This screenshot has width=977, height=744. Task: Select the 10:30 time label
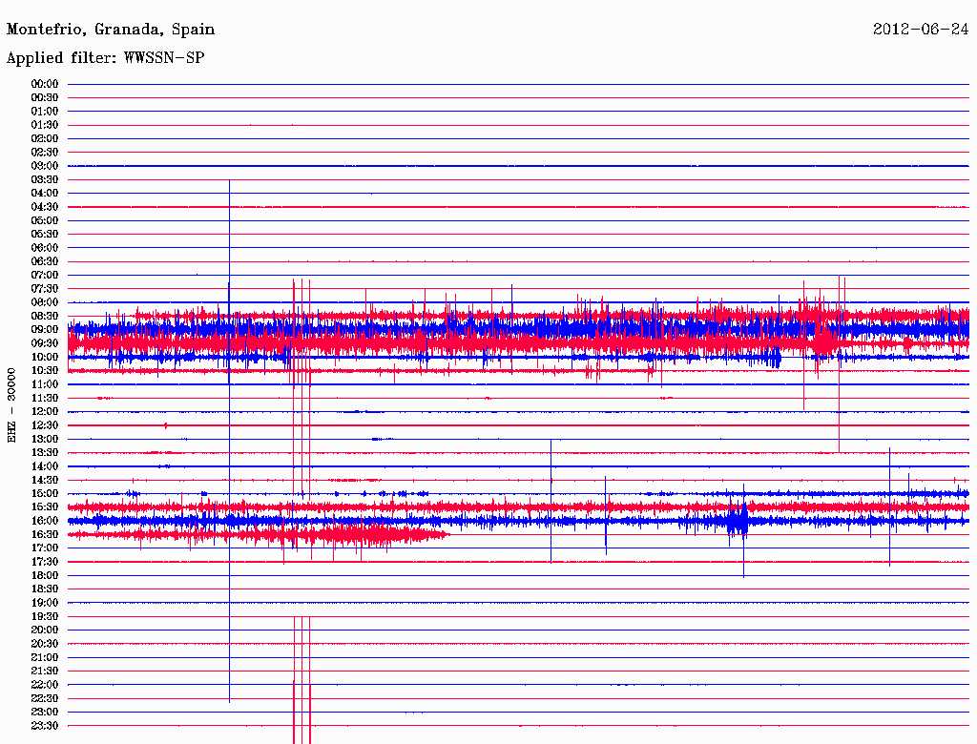[x=44, y=371]
